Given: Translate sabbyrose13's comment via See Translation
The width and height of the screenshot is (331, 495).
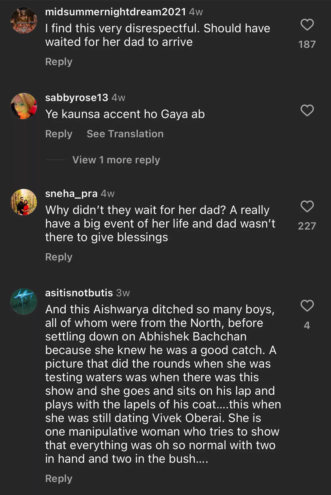Looking at the screenshot, I should click(x=125, y=134).
